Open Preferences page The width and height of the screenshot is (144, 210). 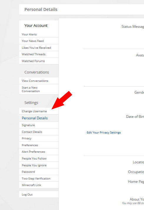click(39, 145)
